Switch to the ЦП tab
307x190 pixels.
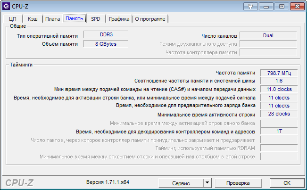tap(13, 19)
